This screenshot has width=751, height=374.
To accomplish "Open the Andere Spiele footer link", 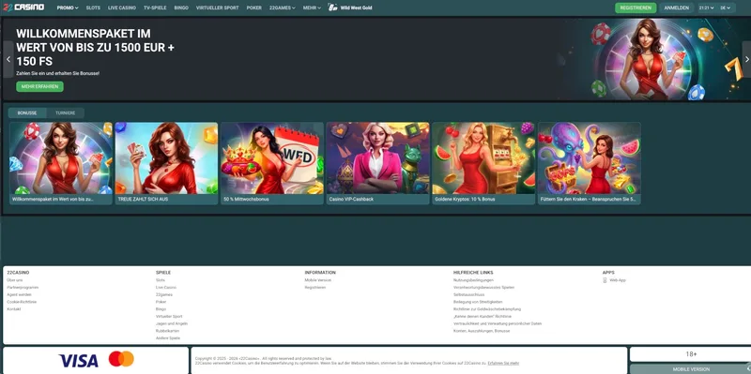I will click(x=168, y=338).
